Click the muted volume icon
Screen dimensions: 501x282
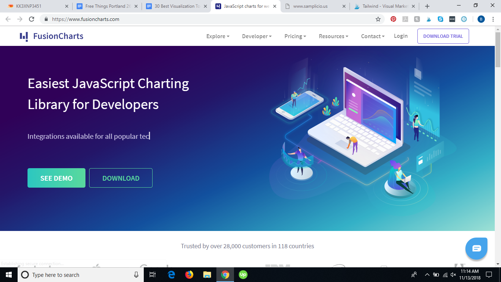pos(453,275)
